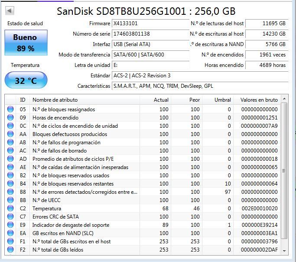The height and width of the screenshot is (262, 296).
Task: Click the status orb for Horas de encendido row
Action: [10, 118]
